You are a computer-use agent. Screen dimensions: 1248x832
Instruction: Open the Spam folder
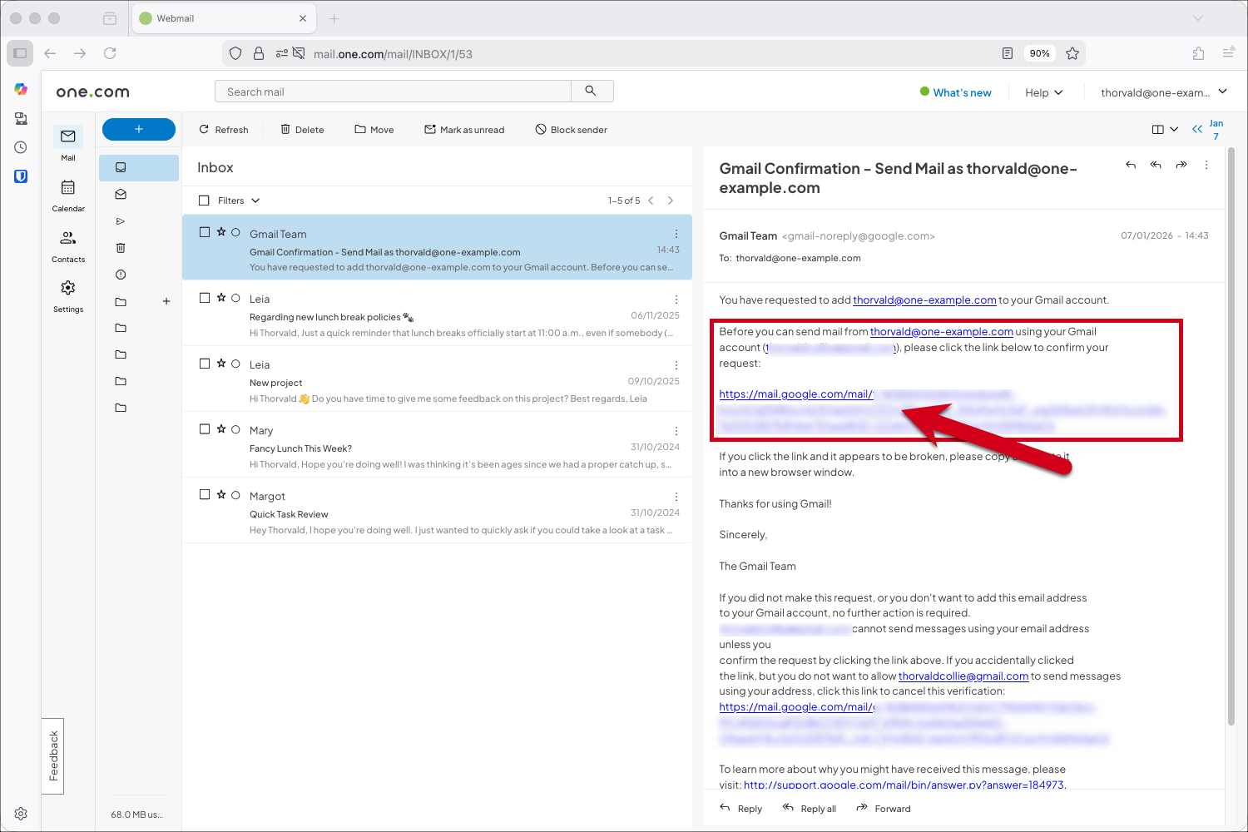(120, 274)
